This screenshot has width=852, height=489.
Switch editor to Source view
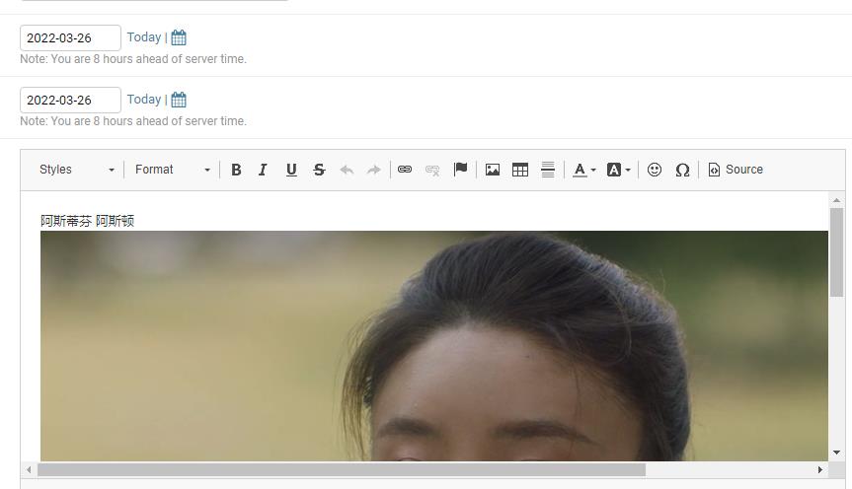coord(736,170)
